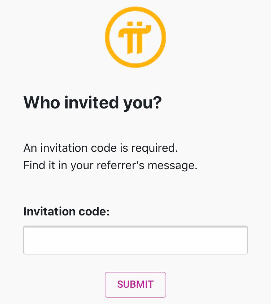
Task: Click the orange Pi Network logo
Action: (135, 37)
